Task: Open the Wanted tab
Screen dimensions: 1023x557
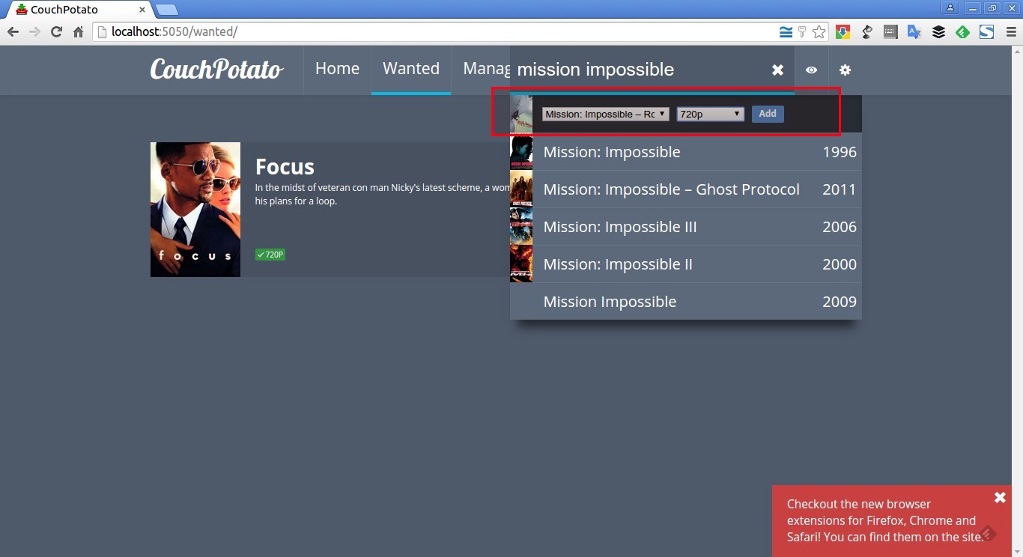Action: [410, 69]
